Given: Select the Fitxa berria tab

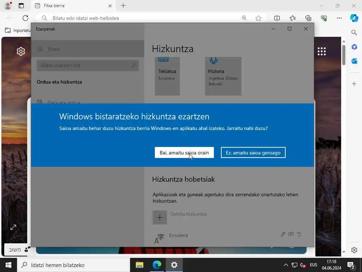Looking at the screenshot, I should click(x=72, y=6).
